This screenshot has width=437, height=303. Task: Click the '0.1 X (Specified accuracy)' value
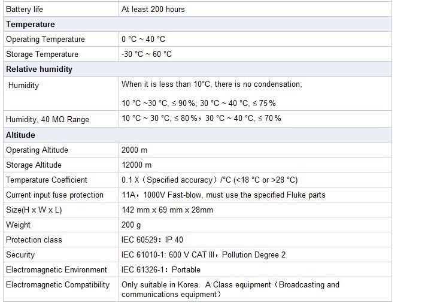169,180
